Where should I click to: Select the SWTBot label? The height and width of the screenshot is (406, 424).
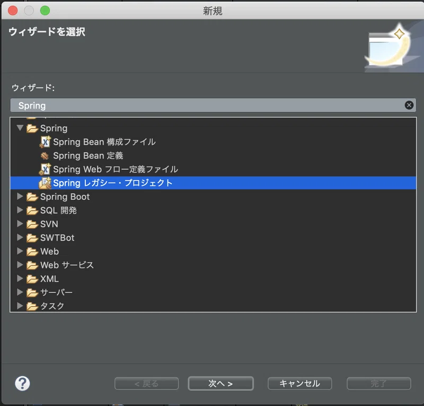pos(57,238)
